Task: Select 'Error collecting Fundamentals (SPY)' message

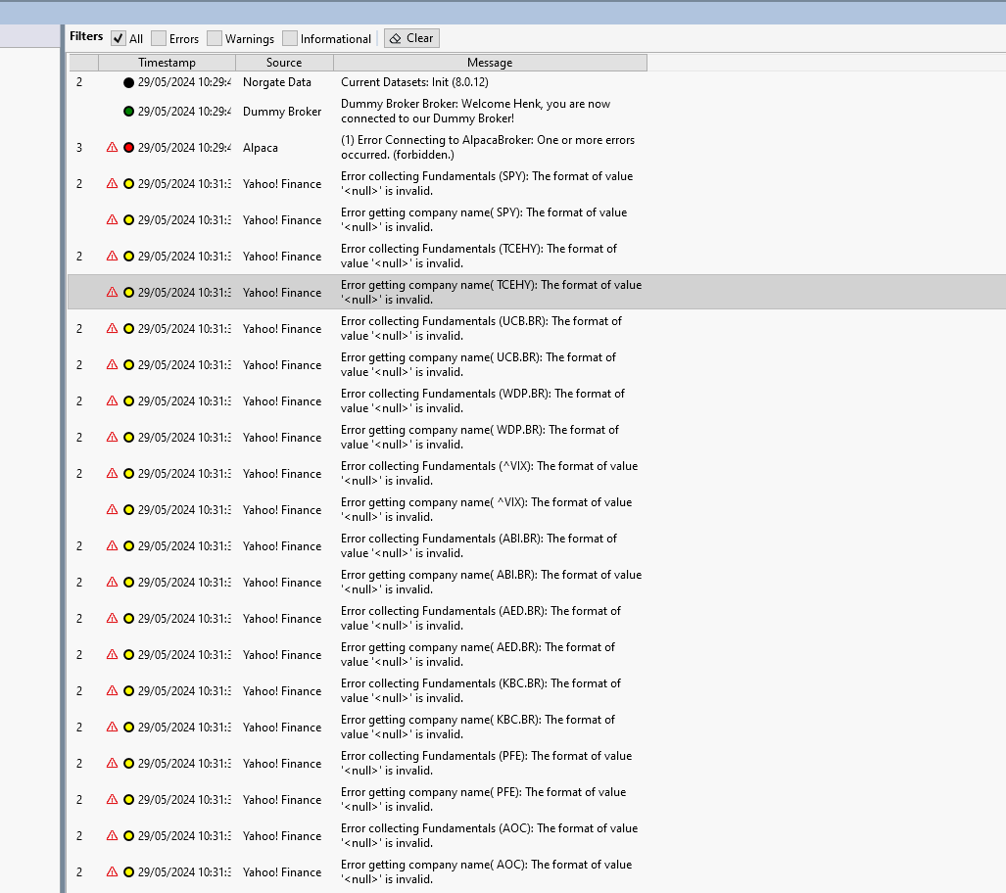Action: 487,183
